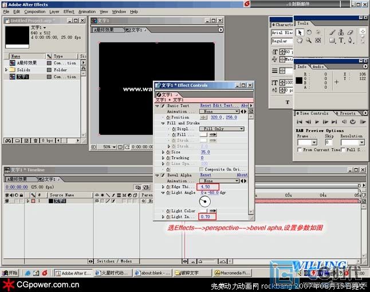Click About link for Bevel Alpha
Image resolution: width=370 pixels, height=292 pixels.
click(242, 175)
